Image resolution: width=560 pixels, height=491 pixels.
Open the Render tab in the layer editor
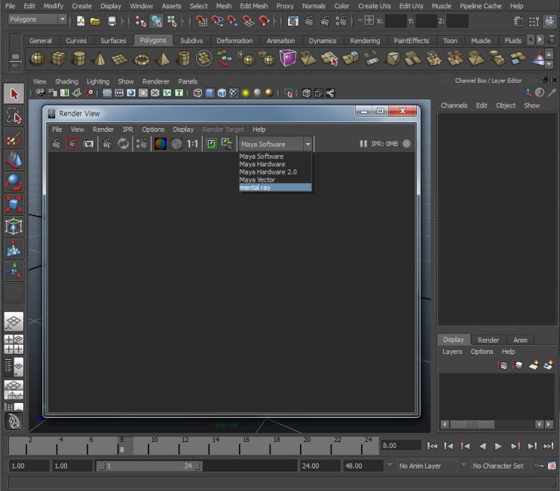pyautogui.click(x=488, y=340)
